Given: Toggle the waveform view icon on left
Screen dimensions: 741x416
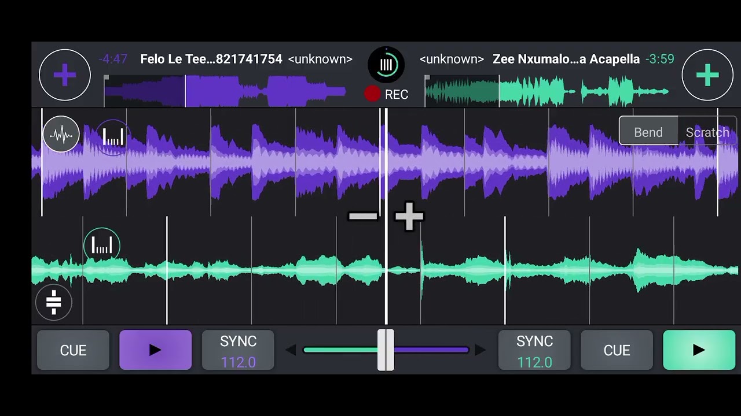Looking at the screenshot, I should pos(61,134).
